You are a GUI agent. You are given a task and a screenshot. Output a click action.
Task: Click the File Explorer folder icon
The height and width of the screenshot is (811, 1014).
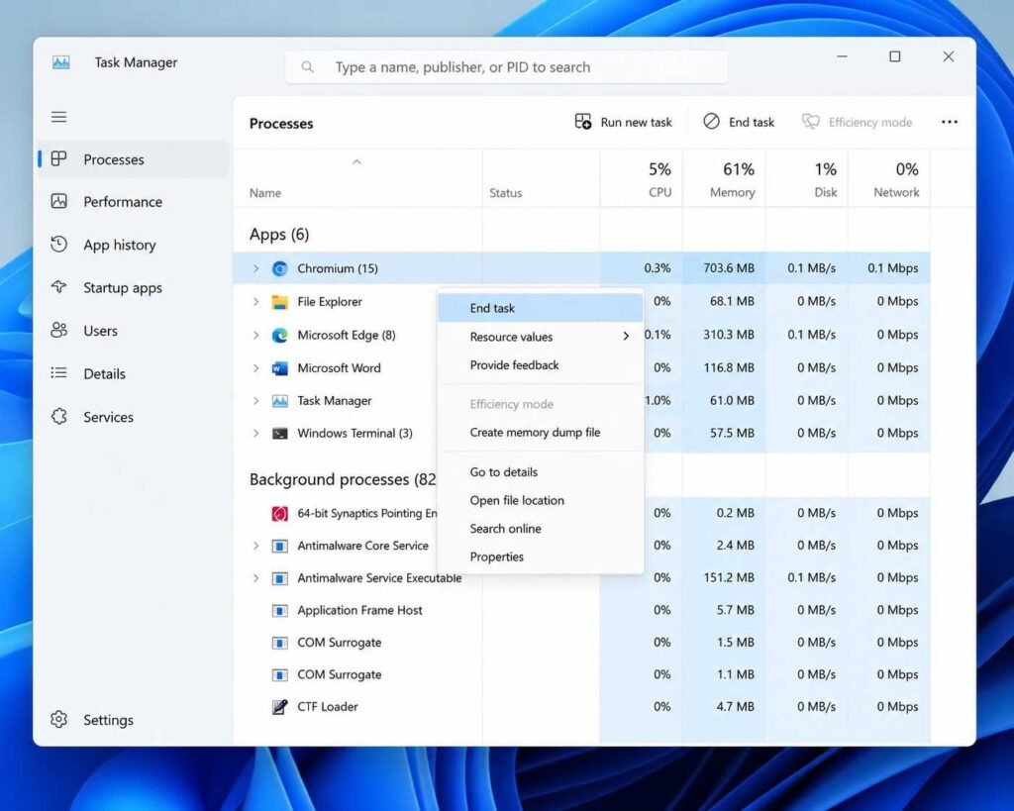point(279,302)
